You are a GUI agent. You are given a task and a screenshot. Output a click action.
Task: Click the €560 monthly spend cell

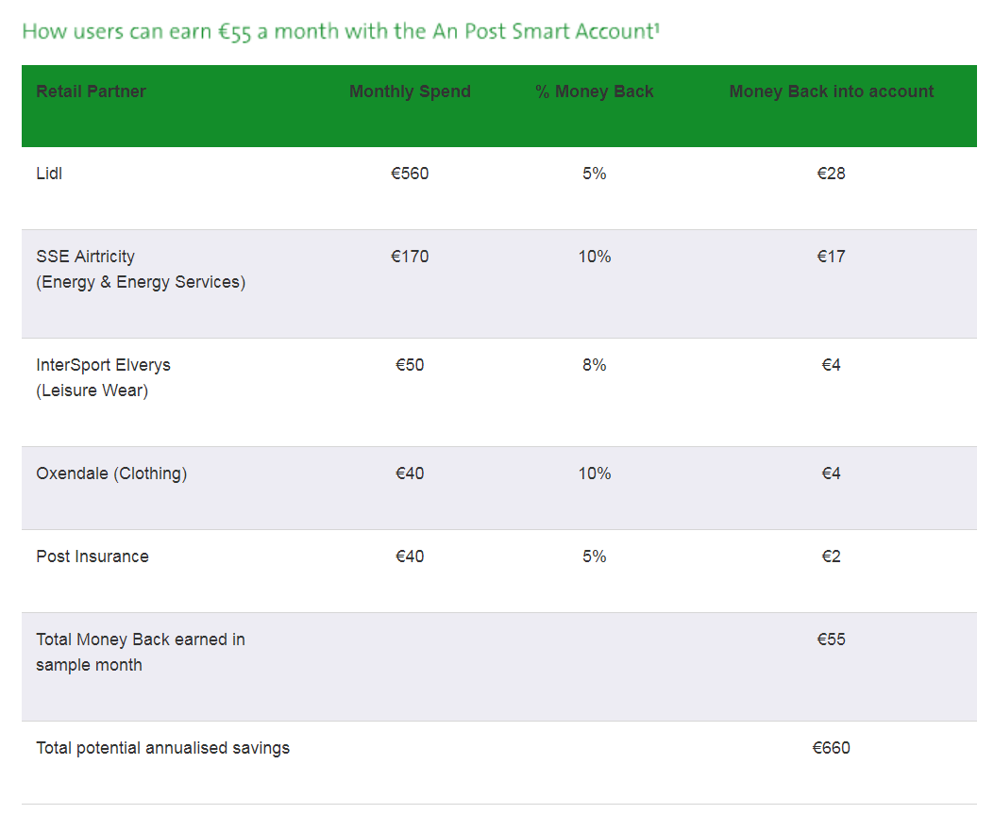coord(410,174)
